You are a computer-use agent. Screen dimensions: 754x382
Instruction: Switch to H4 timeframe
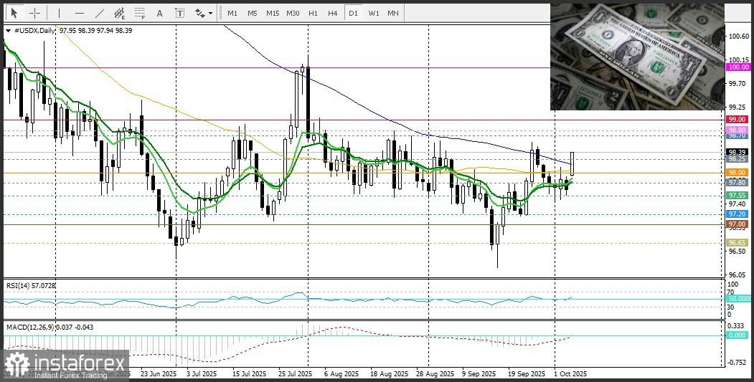pyautogui.click(x=333, y=13)
